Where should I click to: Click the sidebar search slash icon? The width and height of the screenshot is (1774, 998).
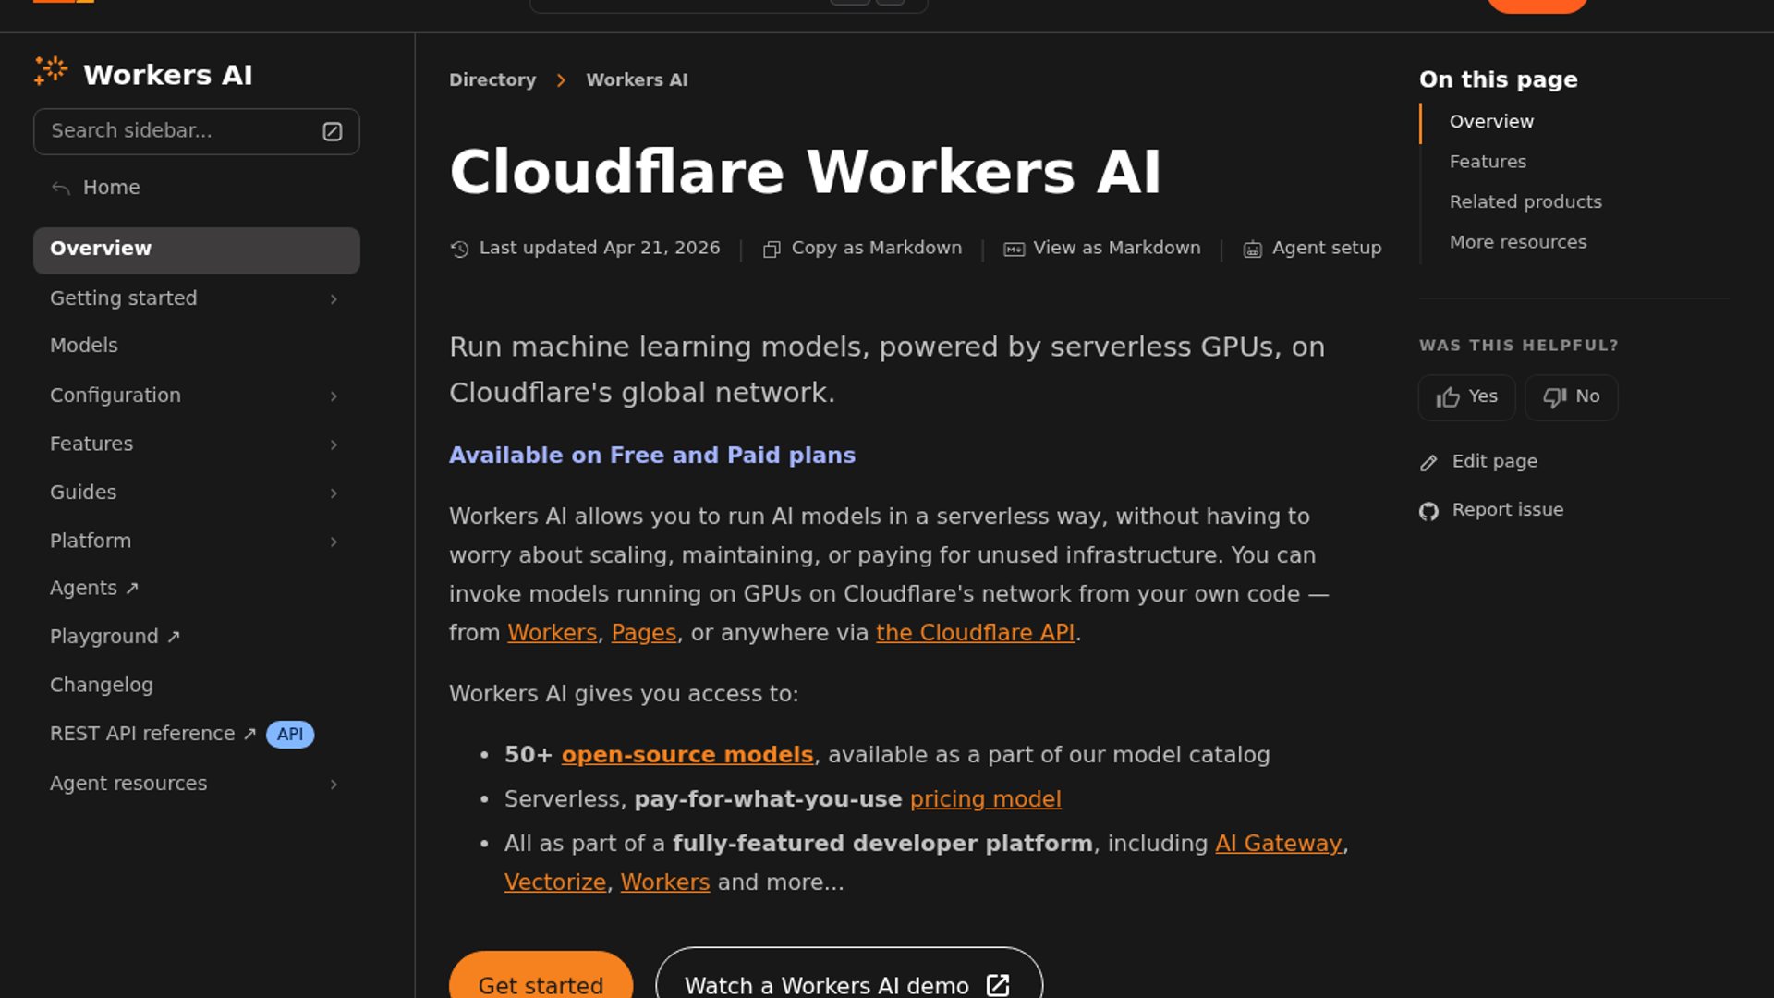(x=333, y=132)
